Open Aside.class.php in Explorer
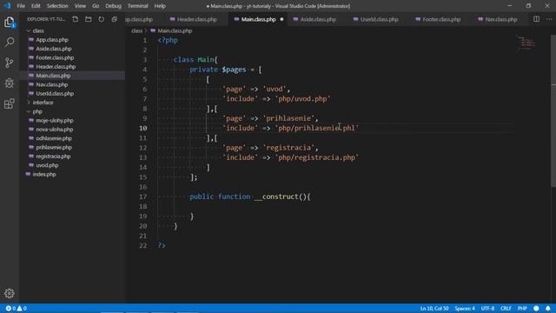 coord(54,49)
